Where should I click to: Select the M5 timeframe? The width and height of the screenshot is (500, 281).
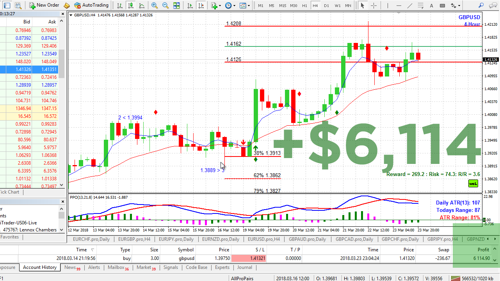pyautogui.click(x=271, y=5)
